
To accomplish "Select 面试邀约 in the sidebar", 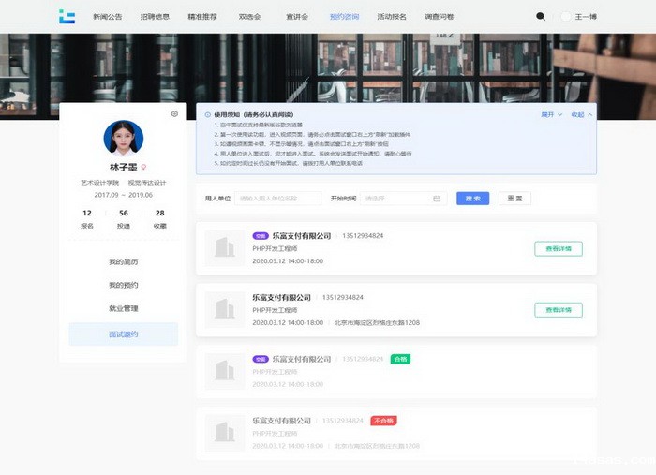I will 123,334.
